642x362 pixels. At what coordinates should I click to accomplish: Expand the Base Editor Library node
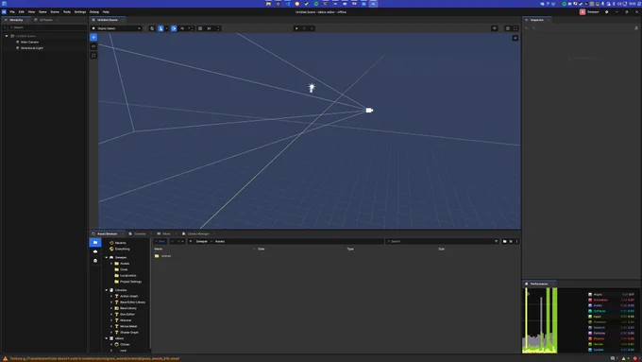[111, 302]
